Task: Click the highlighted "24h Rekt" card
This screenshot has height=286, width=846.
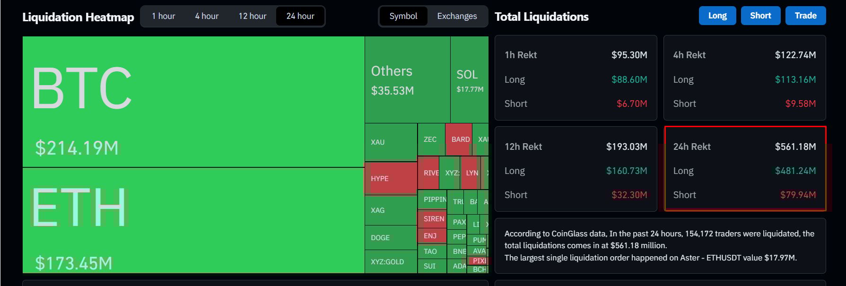Action: pos(745,170)
